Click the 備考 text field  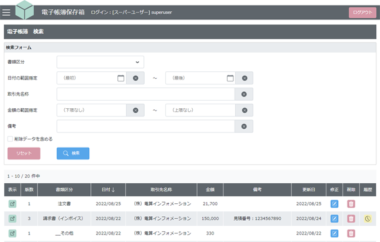(x=145, y=126)
